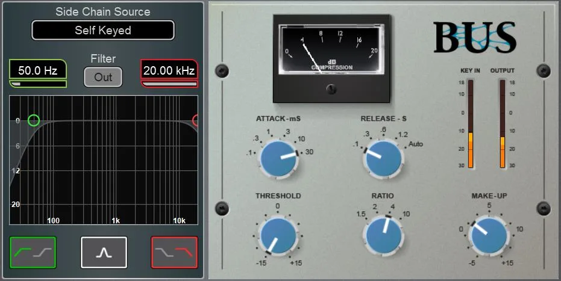Viewport: 561px width, 281px height.
Task: Click the .1 mark on the Attack dial
Action: pos(249,153)
